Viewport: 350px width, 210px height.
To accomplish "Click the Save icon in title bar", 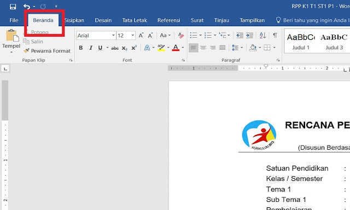I will 13,7.
